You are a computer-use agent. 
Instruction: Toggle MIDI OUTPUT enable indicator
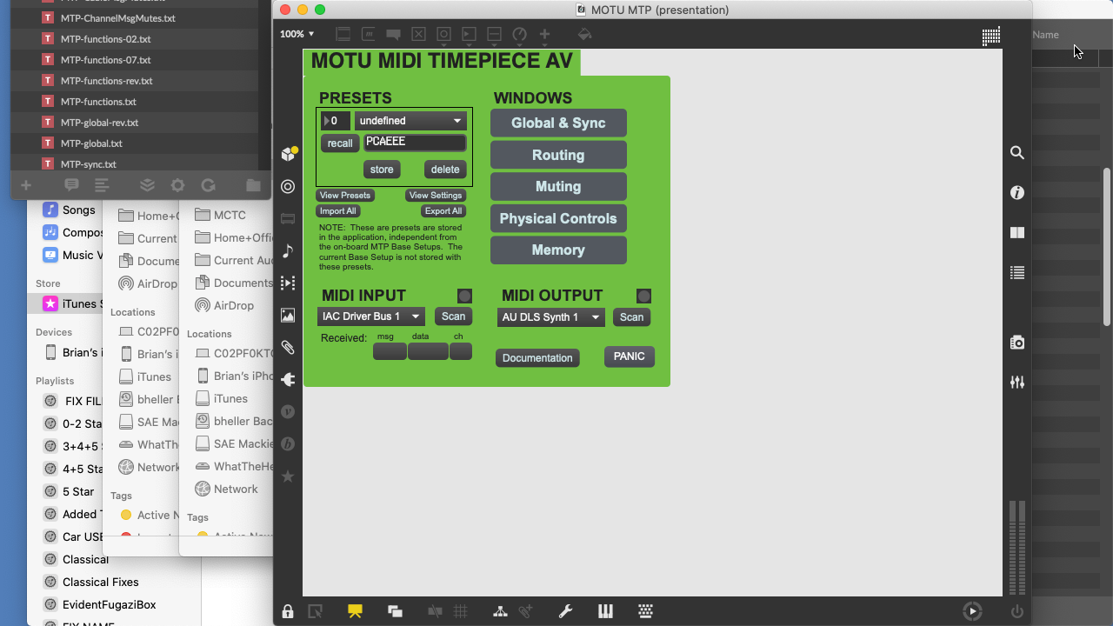(x=643, y=296)
